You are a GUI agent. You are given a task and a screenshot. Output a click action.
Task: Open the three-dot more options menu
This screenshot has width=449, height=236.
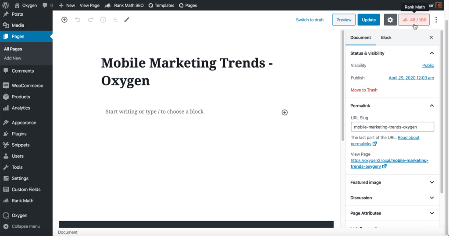436,20
